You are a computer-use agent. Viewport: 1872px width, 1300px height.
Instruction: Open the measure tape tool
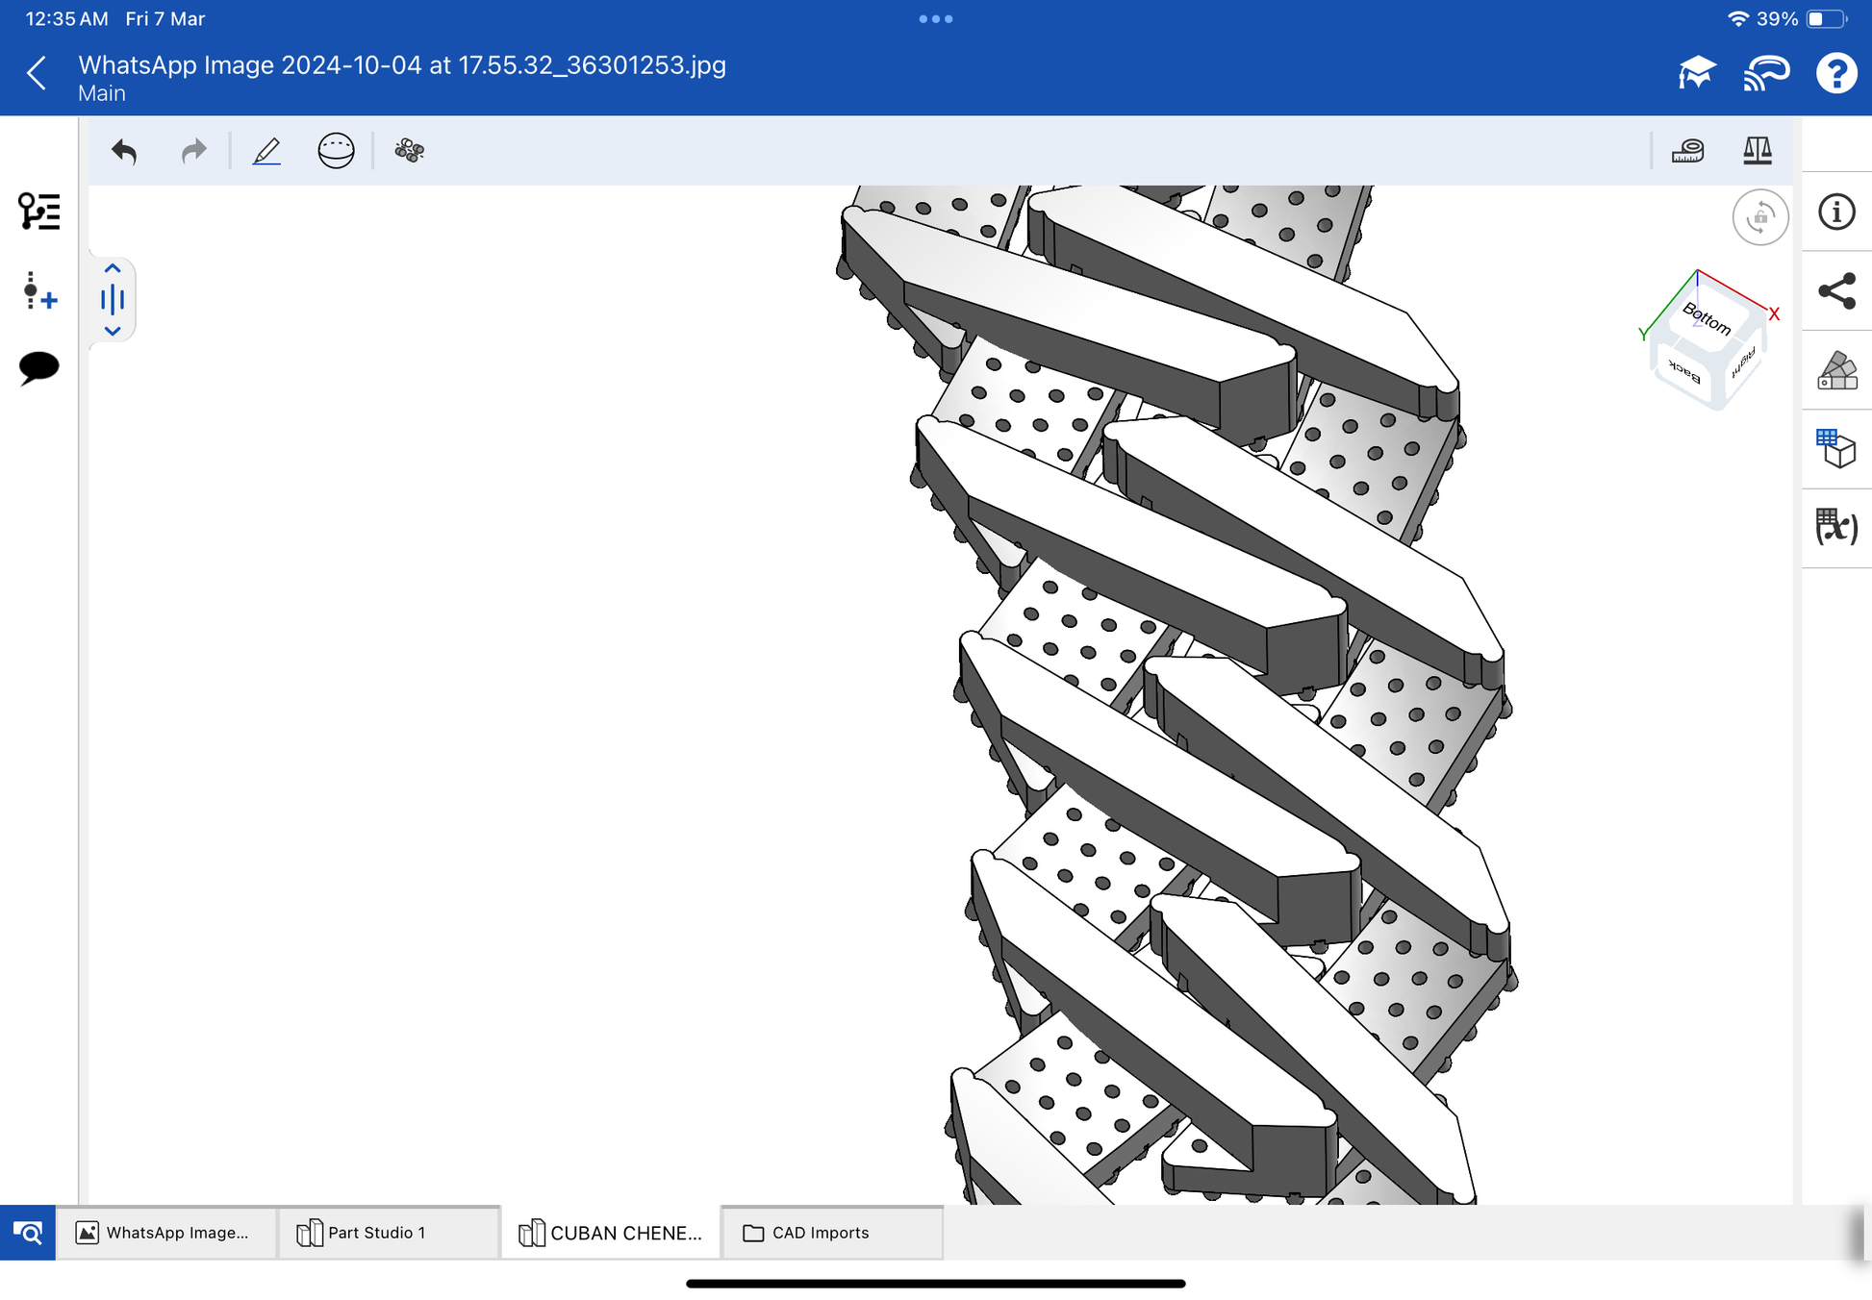[x=1687, y=151]
